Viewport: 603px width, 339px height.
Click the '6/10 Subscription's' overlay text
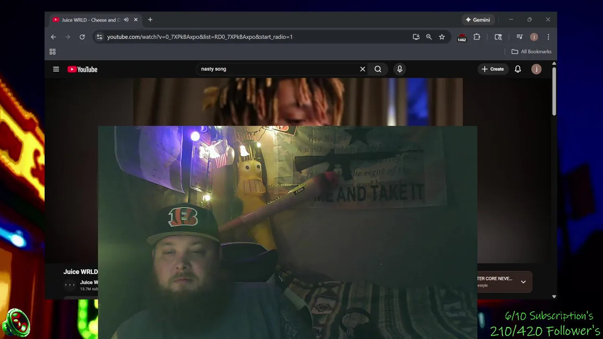549,315
